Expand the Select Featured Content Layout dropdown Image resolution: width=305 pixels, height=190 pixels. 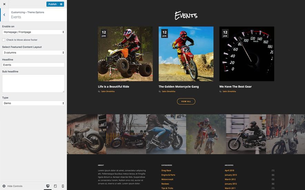[33, 53]
